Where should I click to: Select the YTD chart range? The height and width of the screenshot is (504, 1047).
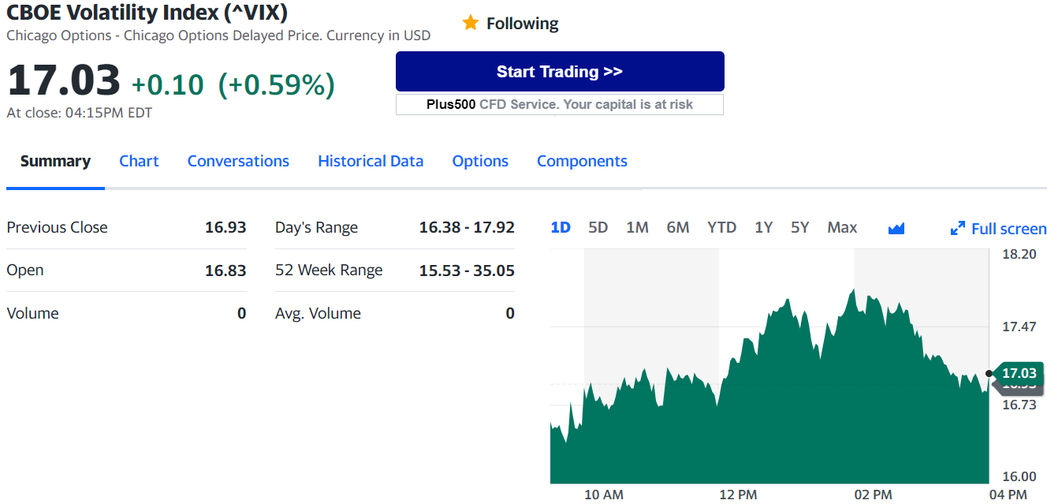click(x=721, y=227)
